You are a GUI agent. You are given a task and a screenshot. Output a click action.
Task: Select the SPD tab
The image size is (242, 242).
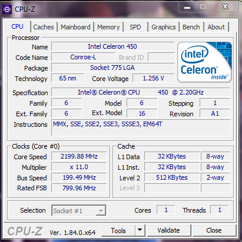[x=135, y=27]
